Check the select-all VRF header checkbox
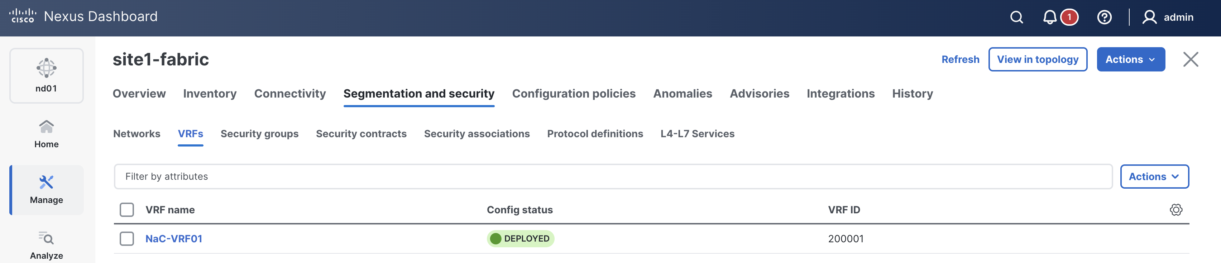The height and width of the screenshot is (263, 1221). tap(126, 209)
